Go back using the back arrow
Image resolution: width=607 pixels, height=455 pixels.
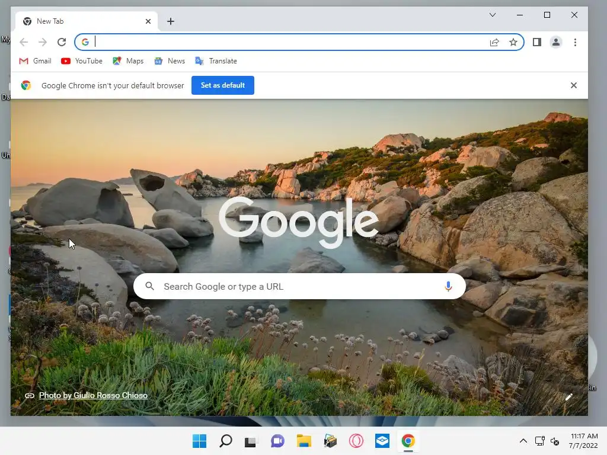click(24, 42)
